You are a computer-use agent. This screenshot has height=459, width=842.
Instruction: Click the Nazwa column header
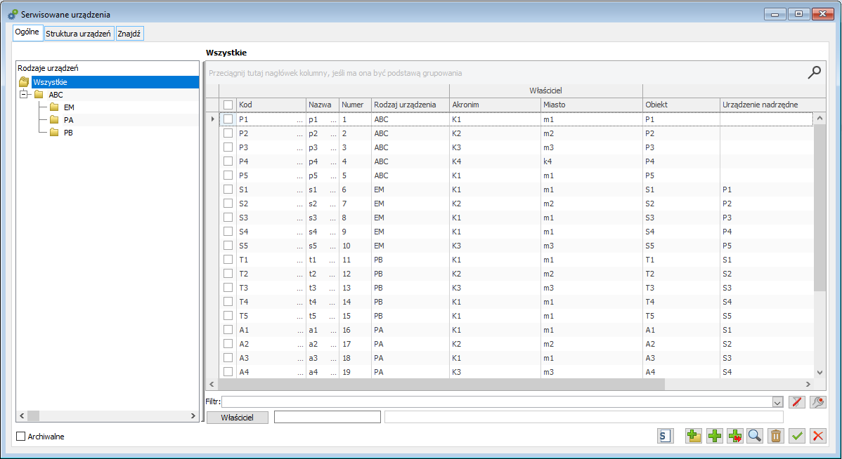click(322, 105)
